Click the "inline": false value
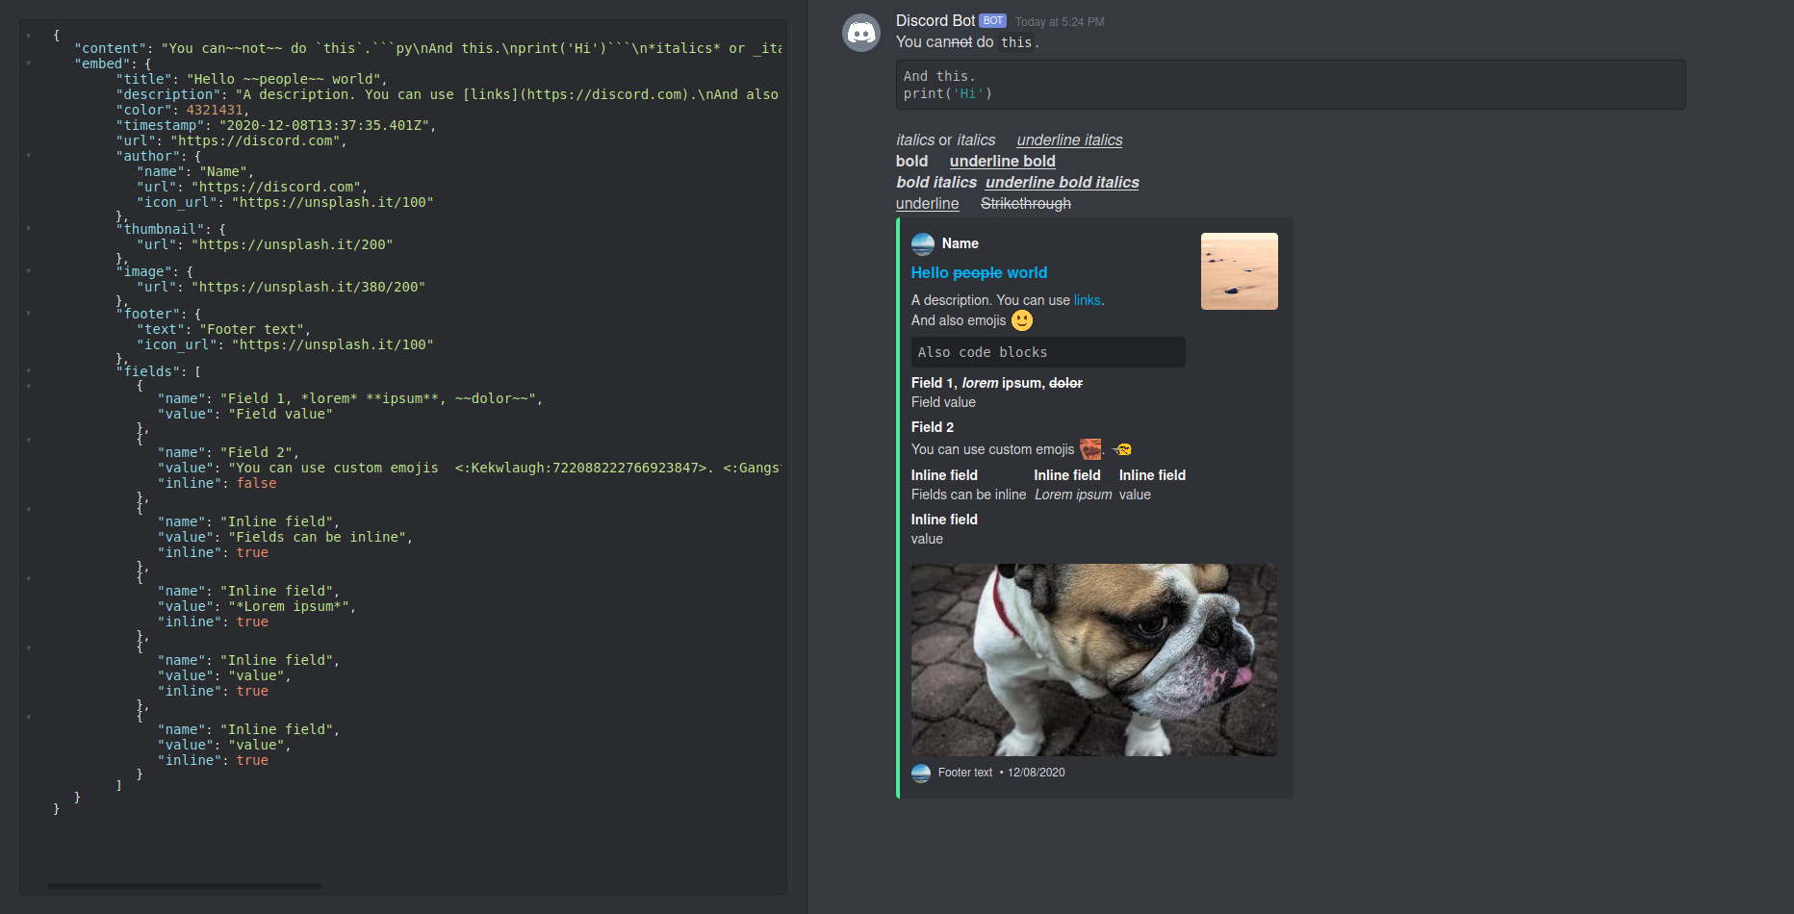This screenshot has width=1794, height=914. (256, 483)
